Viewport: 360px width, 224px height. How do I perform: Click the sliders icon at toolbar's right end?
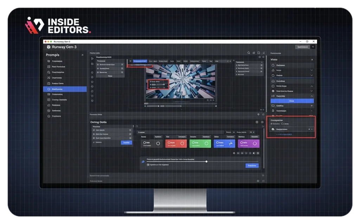click(264, 53)
